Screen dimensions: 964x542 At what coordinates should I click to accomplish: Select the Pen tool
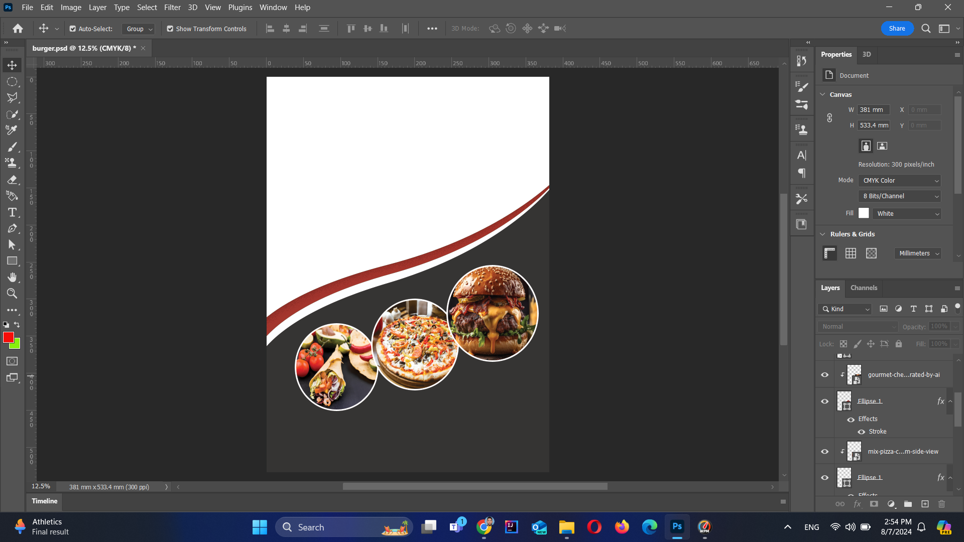(x=12, y=228)
